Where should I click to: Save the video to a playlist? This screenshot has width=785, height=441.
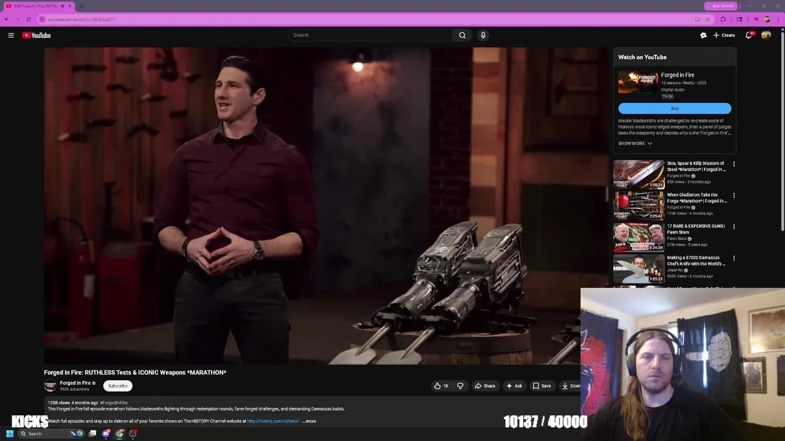(x=542, y=386)
